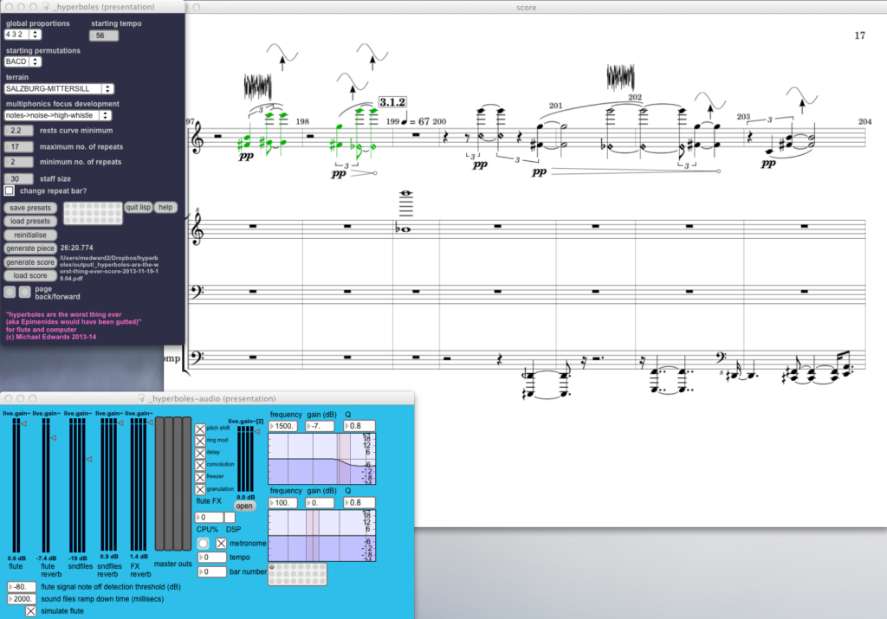This screenshot has height=619, width=887.
Task: Click the note off detection threshold box
Action: point(22,587)
